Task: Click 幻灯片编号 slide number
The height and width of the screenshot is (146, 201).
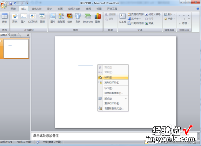Action: pos(153,14)
